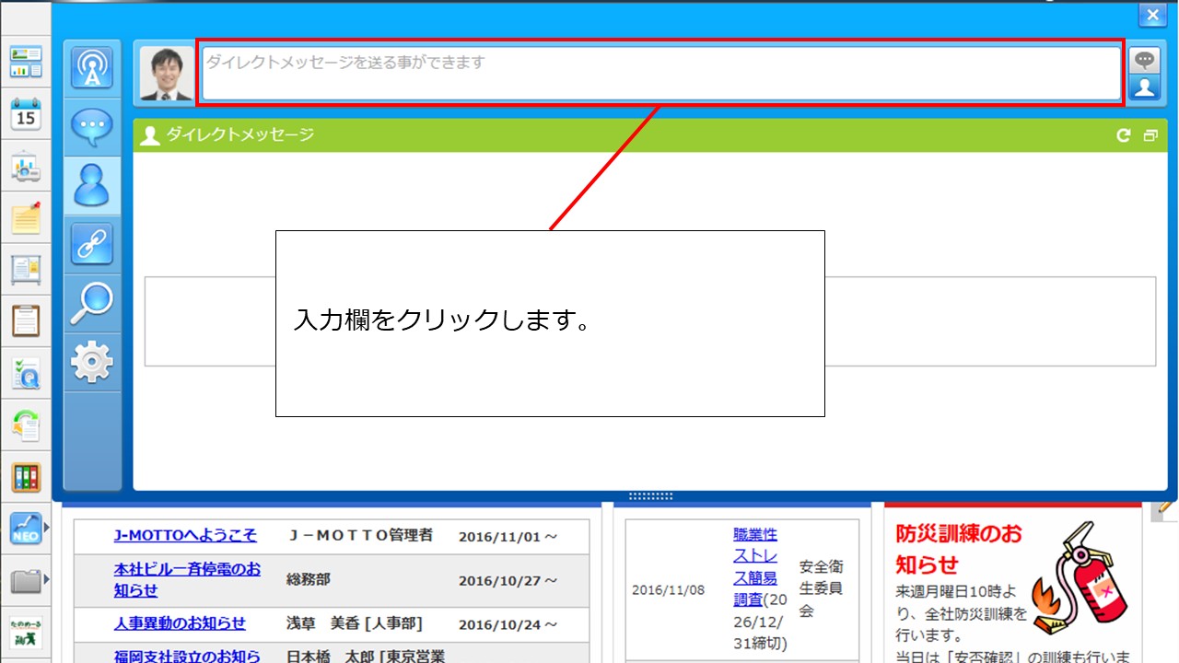Switch message mode to grey speech bubble
The width and height of the screenshot is (1179, 663).
point(1145,61)
